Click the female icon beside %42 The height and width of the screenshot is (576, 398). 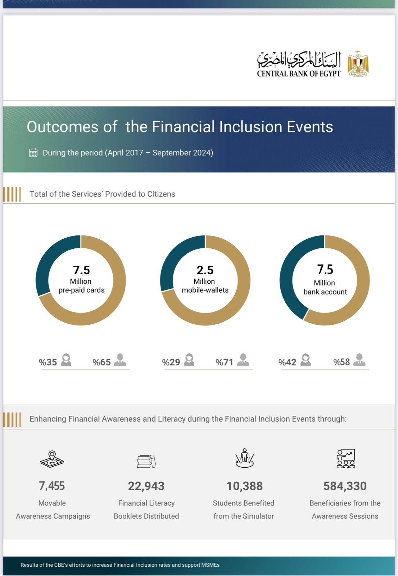tap(306, 360)
